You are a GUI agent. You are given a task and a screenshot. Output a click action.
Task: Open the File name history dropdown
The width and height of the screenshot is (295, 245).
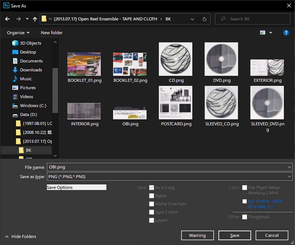(289, 167)
